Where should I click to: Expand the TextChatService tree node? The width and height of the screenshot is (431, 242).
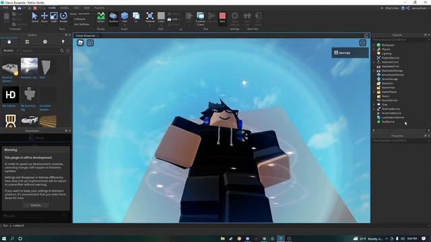pos(374,109)
